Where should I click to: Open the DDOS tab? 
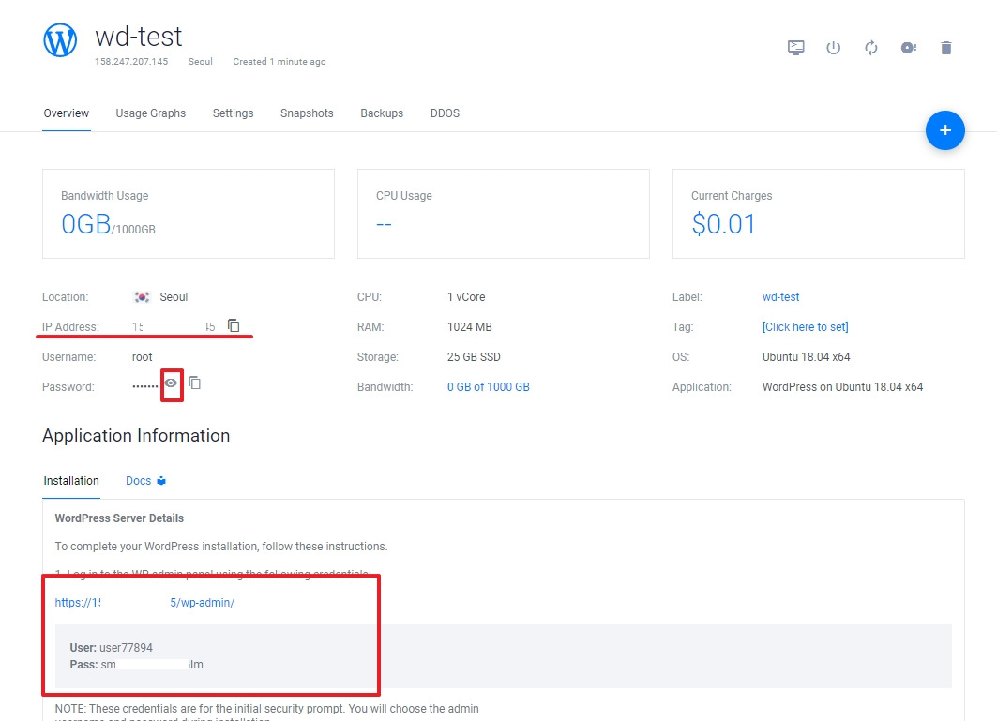pyautogui.click(x=445, y=113)
